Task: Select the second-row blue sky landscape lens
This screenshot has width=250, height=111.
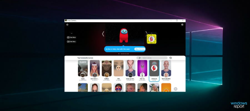Action: pos(83,87)
